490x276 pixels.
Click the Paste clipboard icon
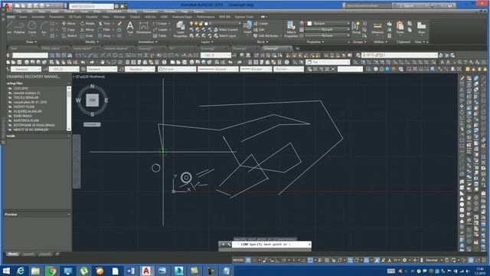coord(400,28)
